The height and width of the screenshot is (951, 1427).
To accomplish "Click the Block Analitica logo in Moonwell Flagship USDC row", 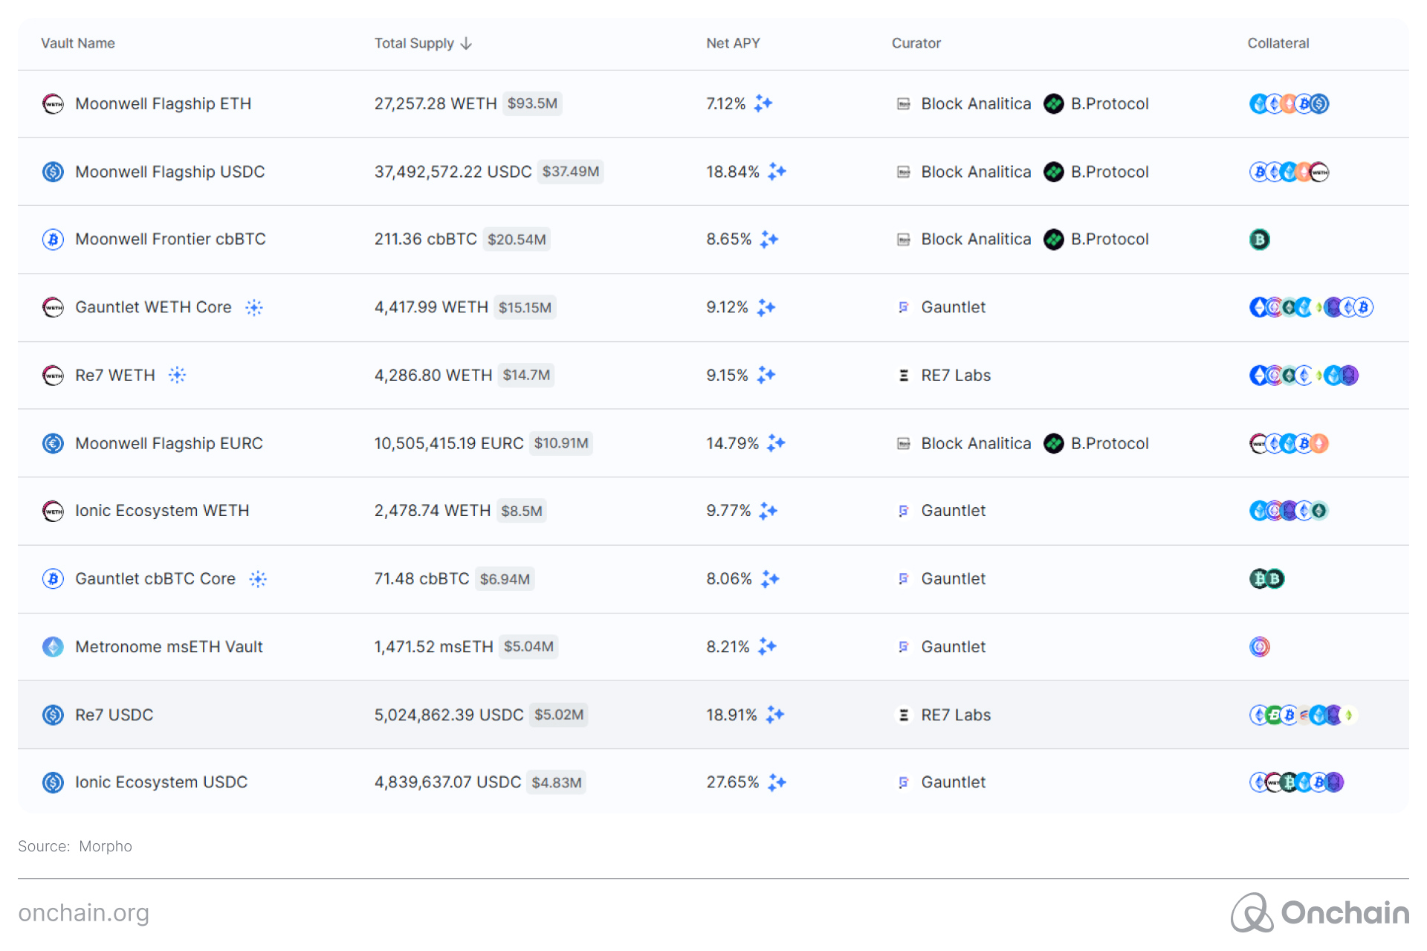I will point(904,172).
